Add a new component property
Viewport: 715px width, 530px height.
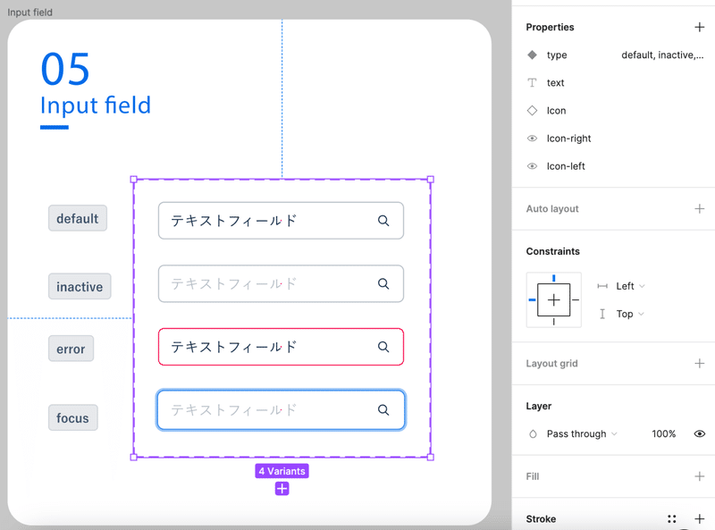pyautogui.click(x=699, y=28)
